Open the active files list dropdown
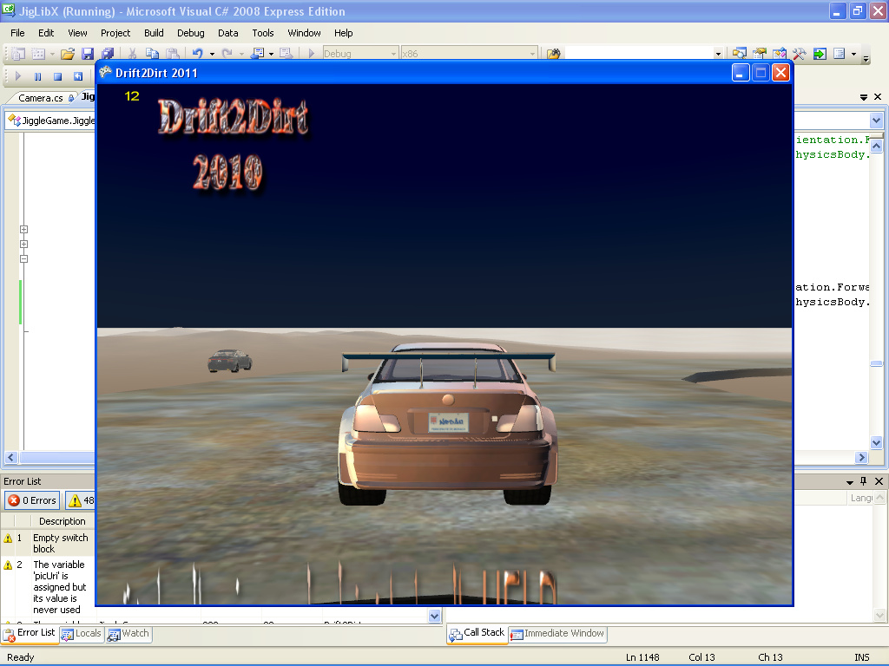Viewport: 889px width, 666px height. 864,97
